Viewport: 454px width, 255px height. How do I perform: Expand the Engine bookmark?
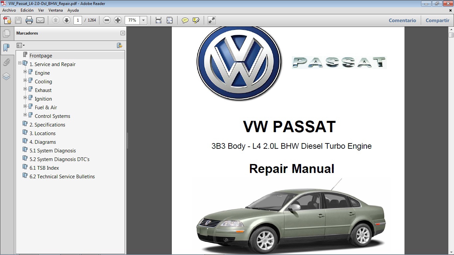[x=25, y=72]
